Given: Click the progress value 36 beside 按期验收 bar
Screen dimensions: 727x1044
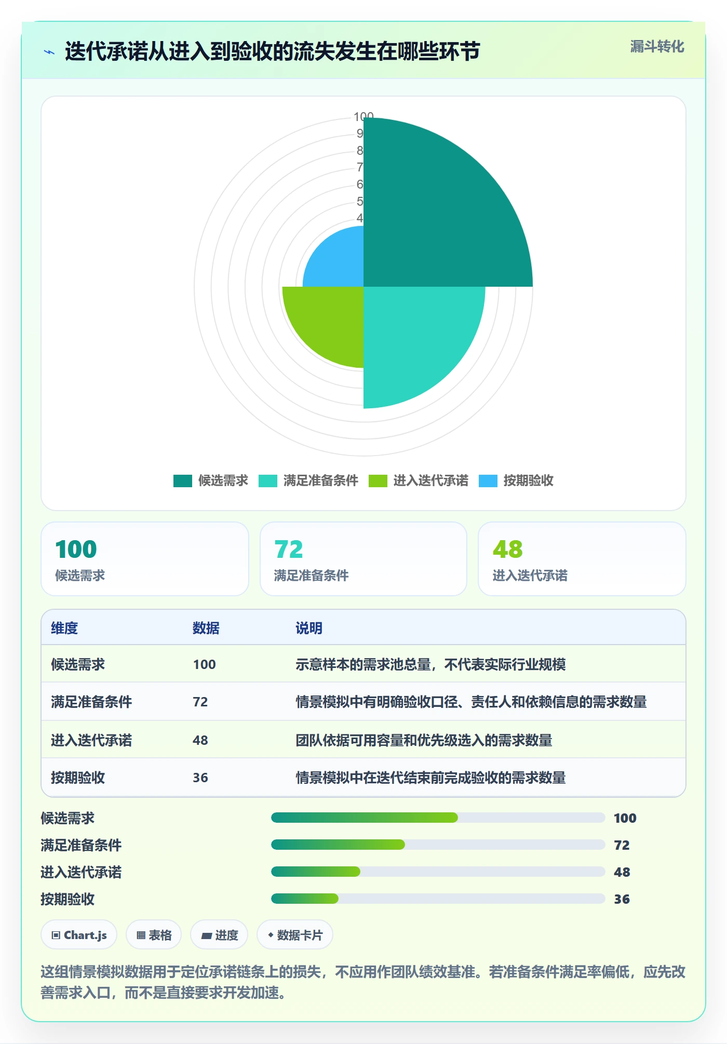Looking at the screenshot, I should tap(622, 899).
